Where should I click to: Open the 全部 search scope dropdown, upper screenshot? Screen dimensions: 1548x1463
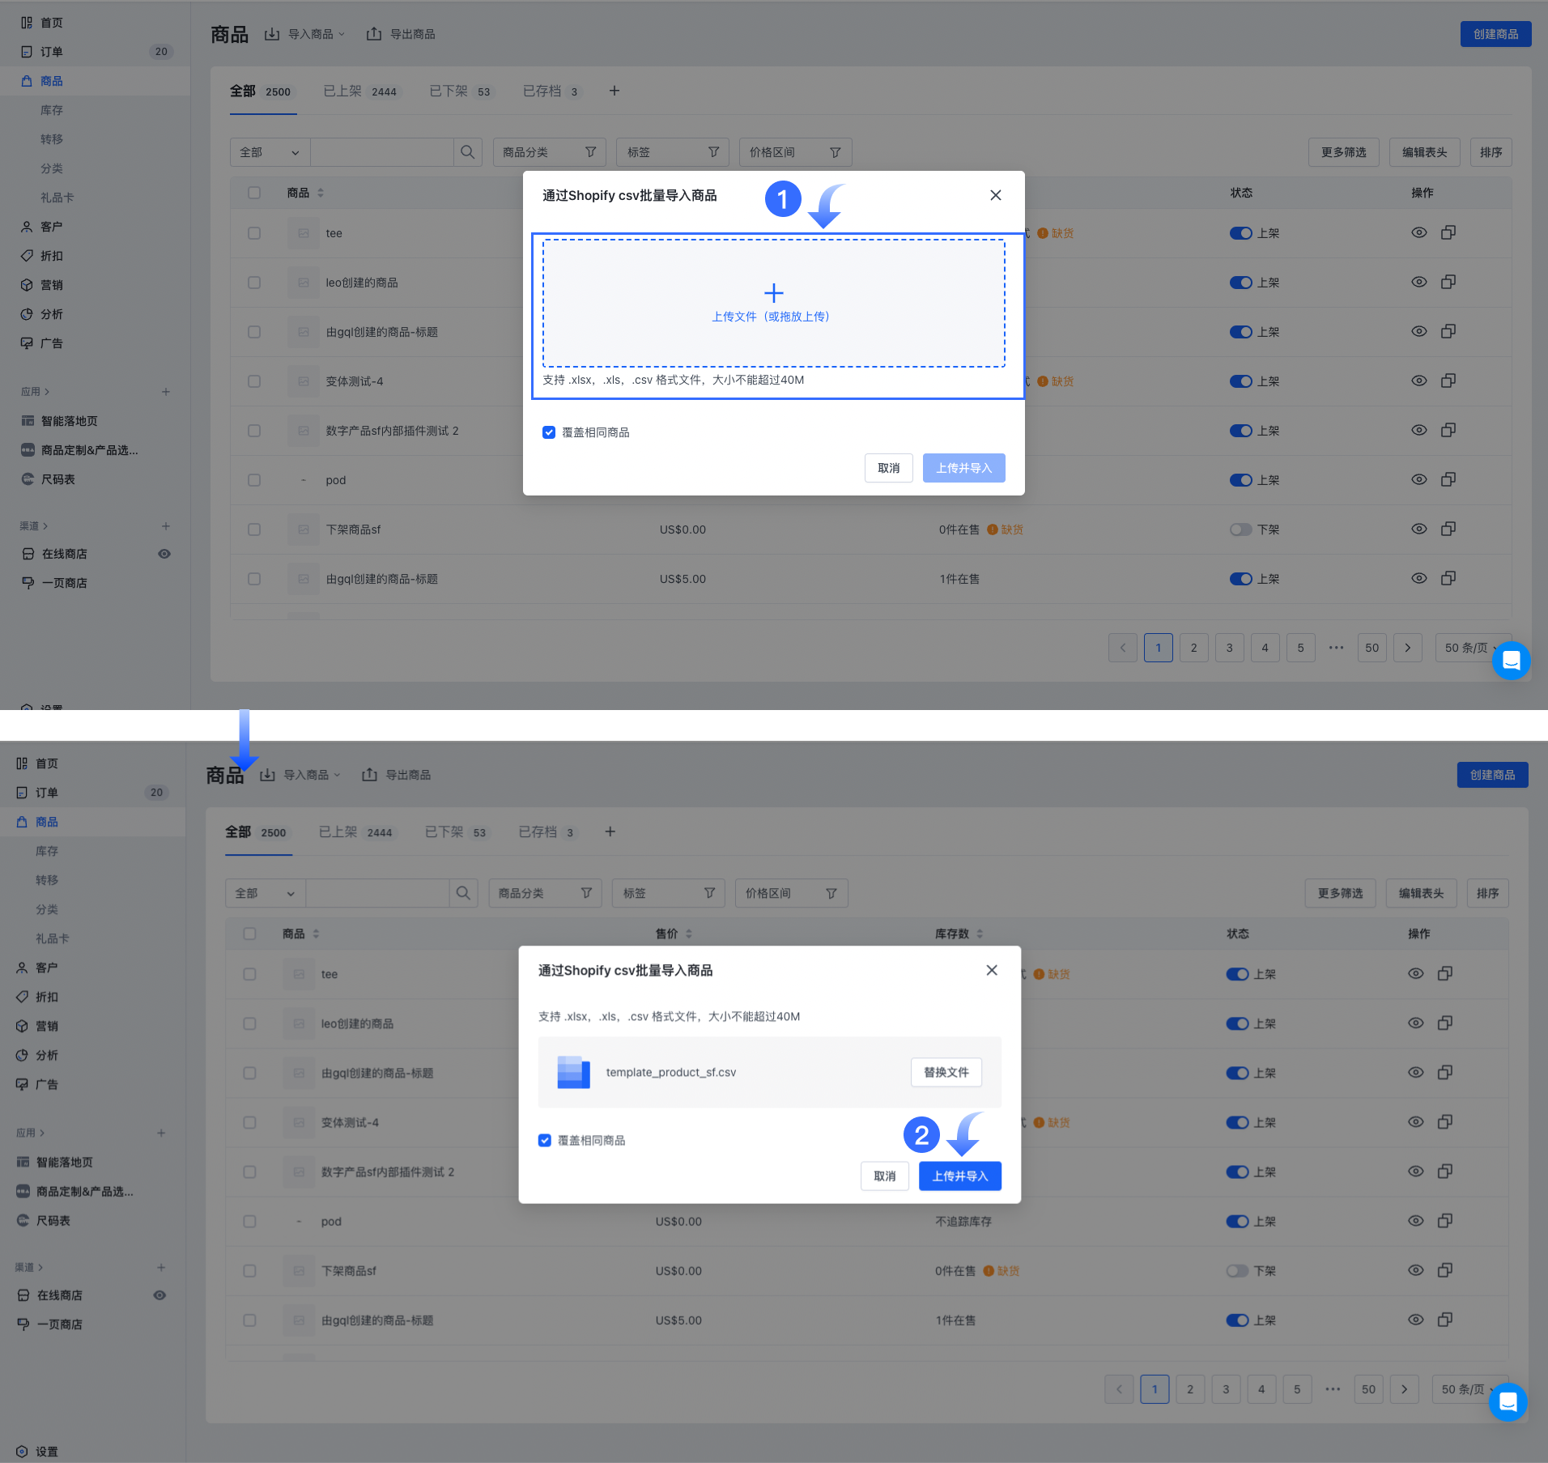(270, 152)
